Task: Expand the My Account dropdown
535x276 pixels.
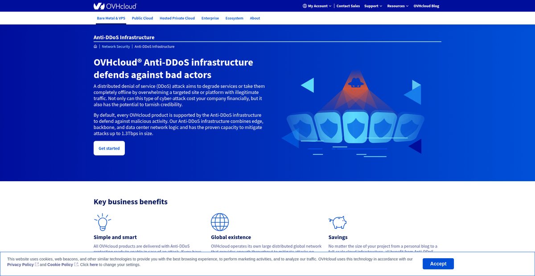Action: coord(317,6)
